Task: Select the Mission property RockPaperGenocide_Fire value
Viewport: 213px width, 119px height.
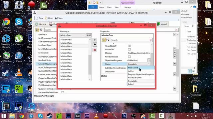Action: pos(139,53)
